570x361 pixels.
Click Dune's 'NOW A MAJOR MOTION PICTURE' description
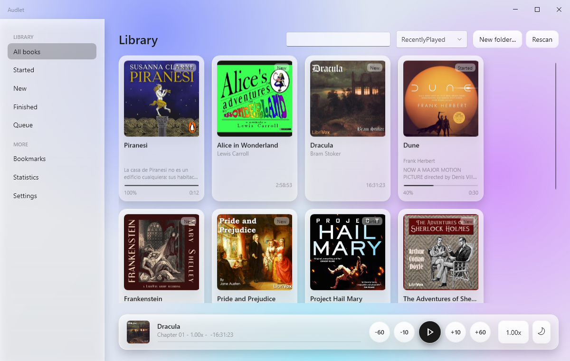440,173
